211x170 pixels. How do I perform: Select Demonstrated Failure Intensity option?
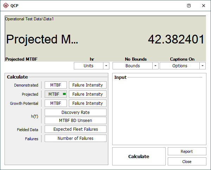pyautogui.click(x=88, y=85)
